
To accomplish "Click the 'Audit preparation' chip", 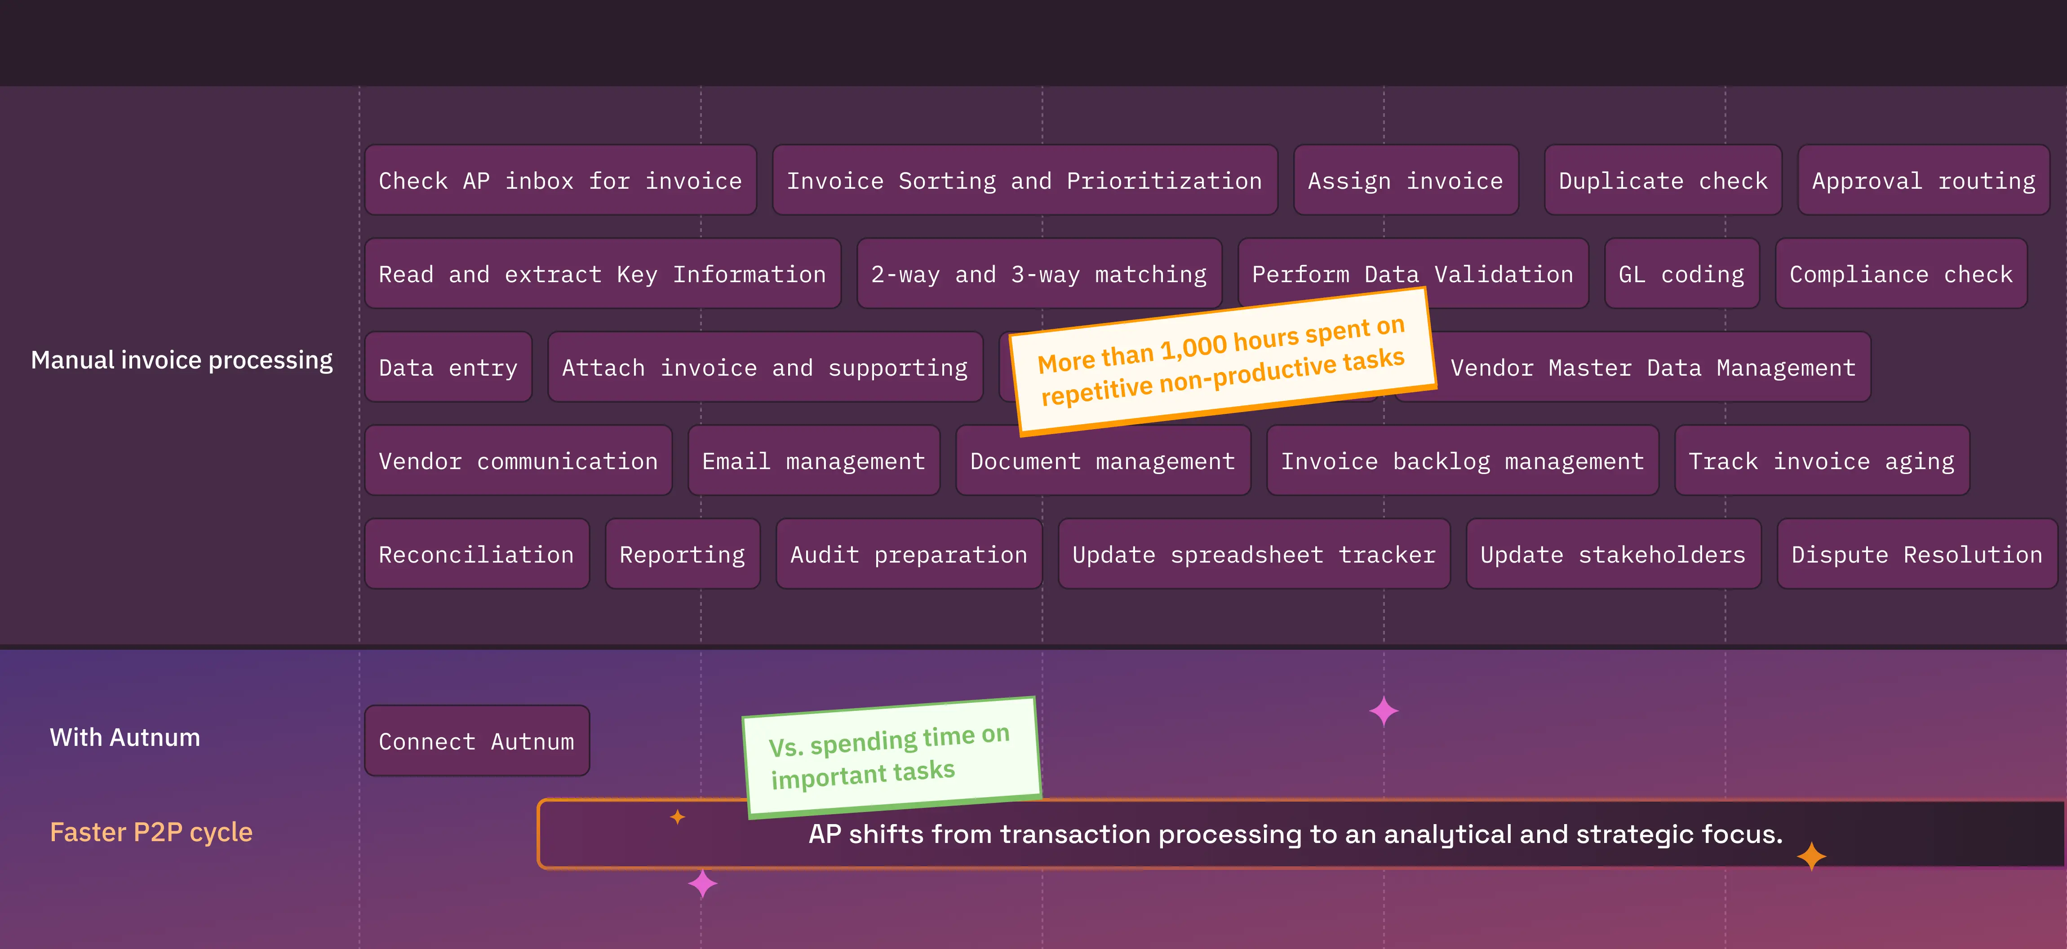I will (909, 554).
